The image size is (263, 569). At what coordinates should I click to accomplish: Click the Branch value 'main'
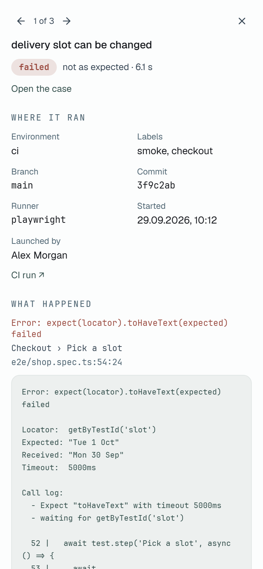22,185
